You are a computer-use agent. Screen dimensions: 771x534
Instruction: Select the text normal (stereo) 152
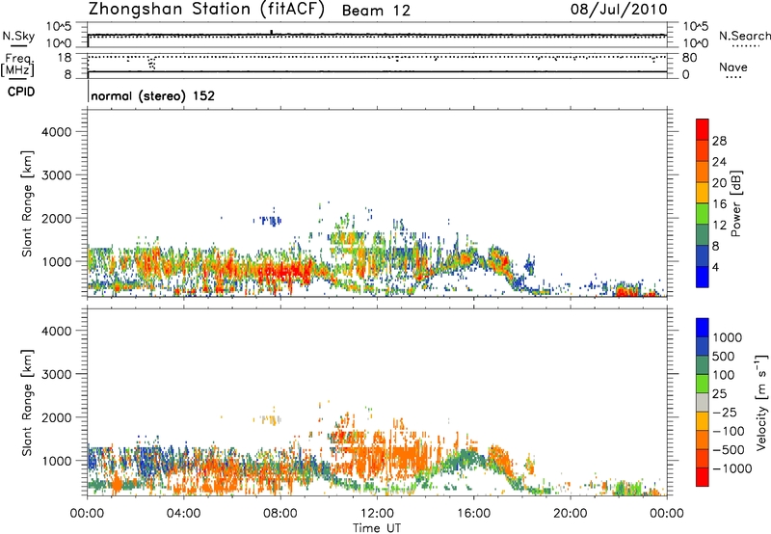coord(153,95)
